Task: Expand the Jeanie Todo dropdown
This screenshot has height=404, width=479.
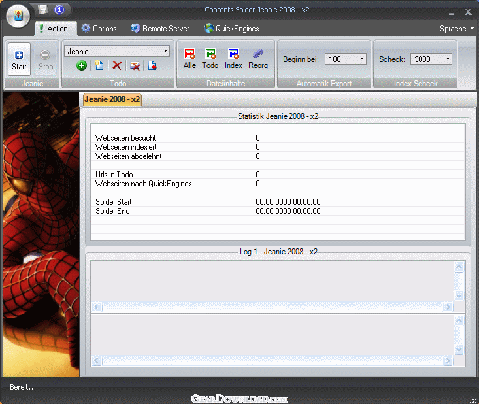Action: [x=165, y=51]
